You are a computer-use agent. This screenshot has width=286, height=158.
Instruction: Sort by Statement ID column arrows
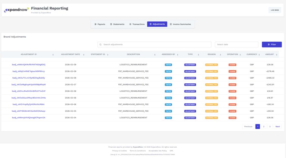pos(108,55)
